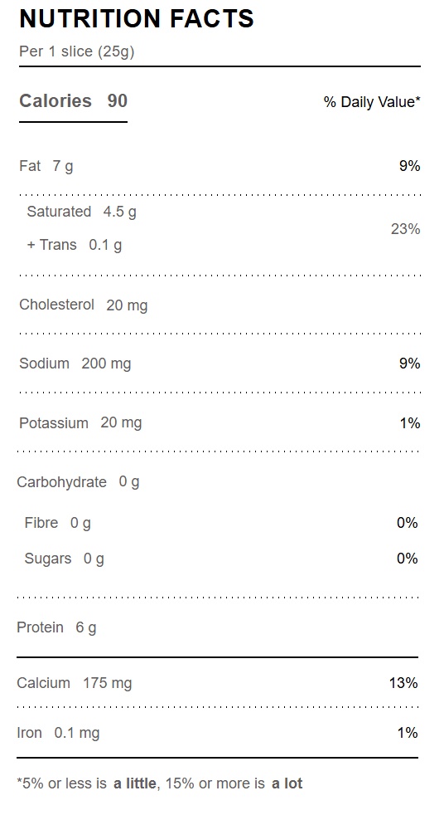Click the 9% daily value for Fat
Screen dimensions: 444x815
coord(410,166)
